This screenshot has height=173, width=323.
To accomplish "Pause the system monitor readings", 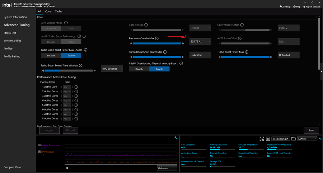I will click(x=268, y=139).
